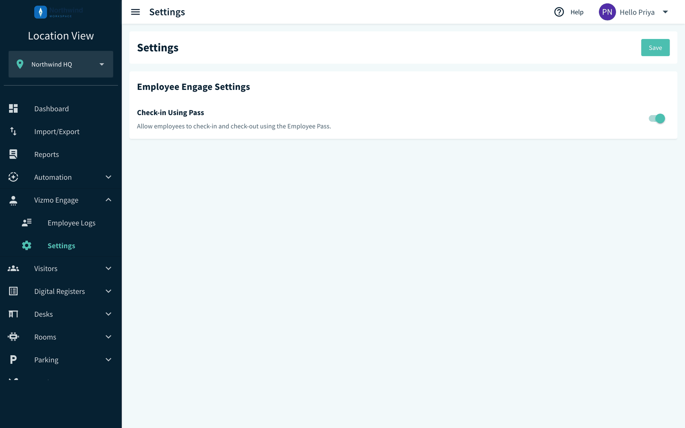The width and height of the screenshot is (685, 428).
Task: Click the Location View heading
Action: click(61, 36)
